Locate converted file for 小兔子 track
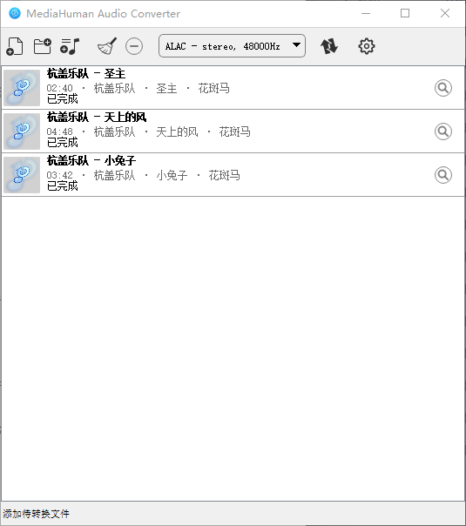 point(443,175)
